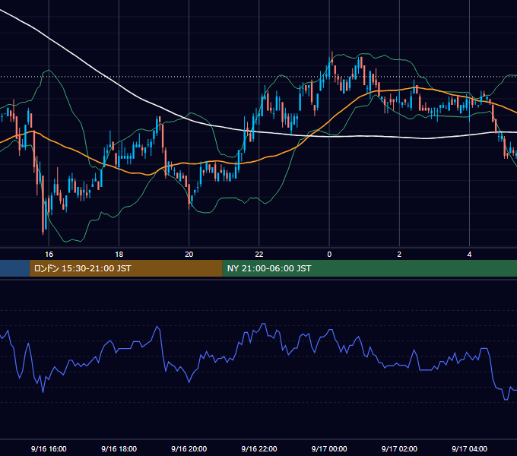The image size is (517, 456).
Task: Click the 9/16 22:00 time label
Action: [259, 448]
